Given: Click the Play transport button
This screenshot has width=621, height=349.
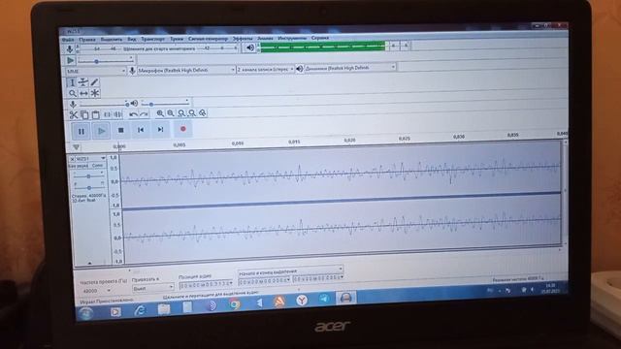Looking at the screenshot, I should (101, 131).
